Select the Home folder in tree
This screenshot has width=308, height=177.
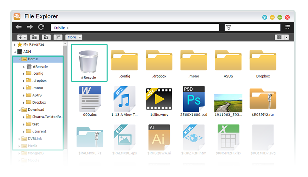coord(33,59)
